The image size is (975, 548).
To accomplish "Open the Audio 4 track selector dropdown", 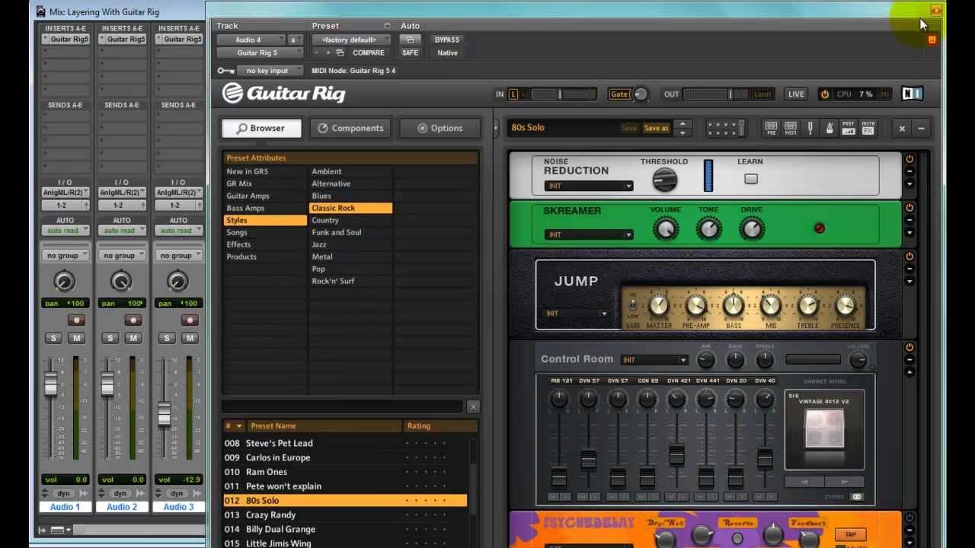I will [250, 40].
